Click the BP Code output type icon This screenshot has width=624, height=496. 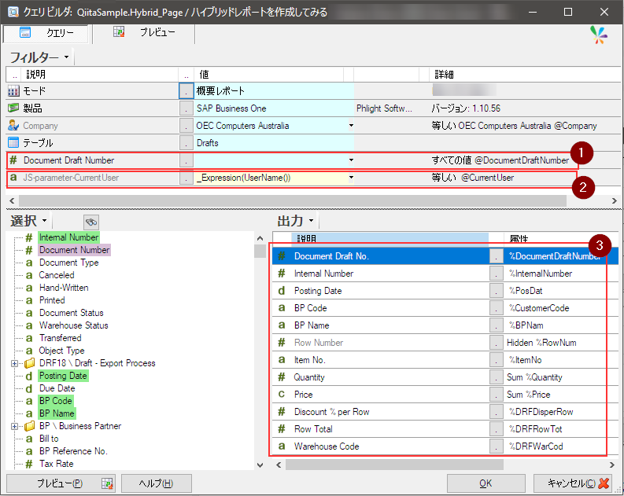pyautogui.click(x=282, y=308)
